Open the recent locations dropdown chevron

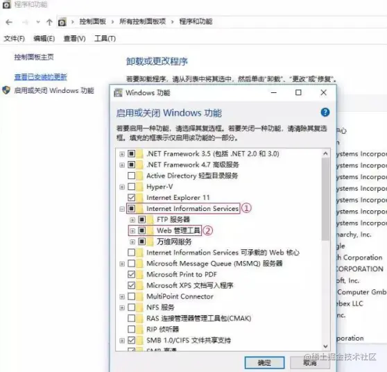pos(38,22)
